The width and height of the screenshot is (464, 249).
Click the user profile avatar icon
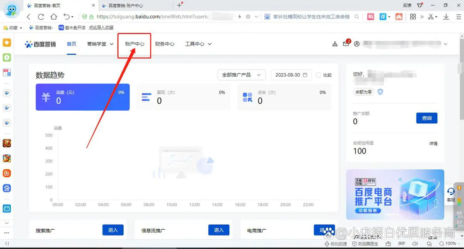[357, 44]
